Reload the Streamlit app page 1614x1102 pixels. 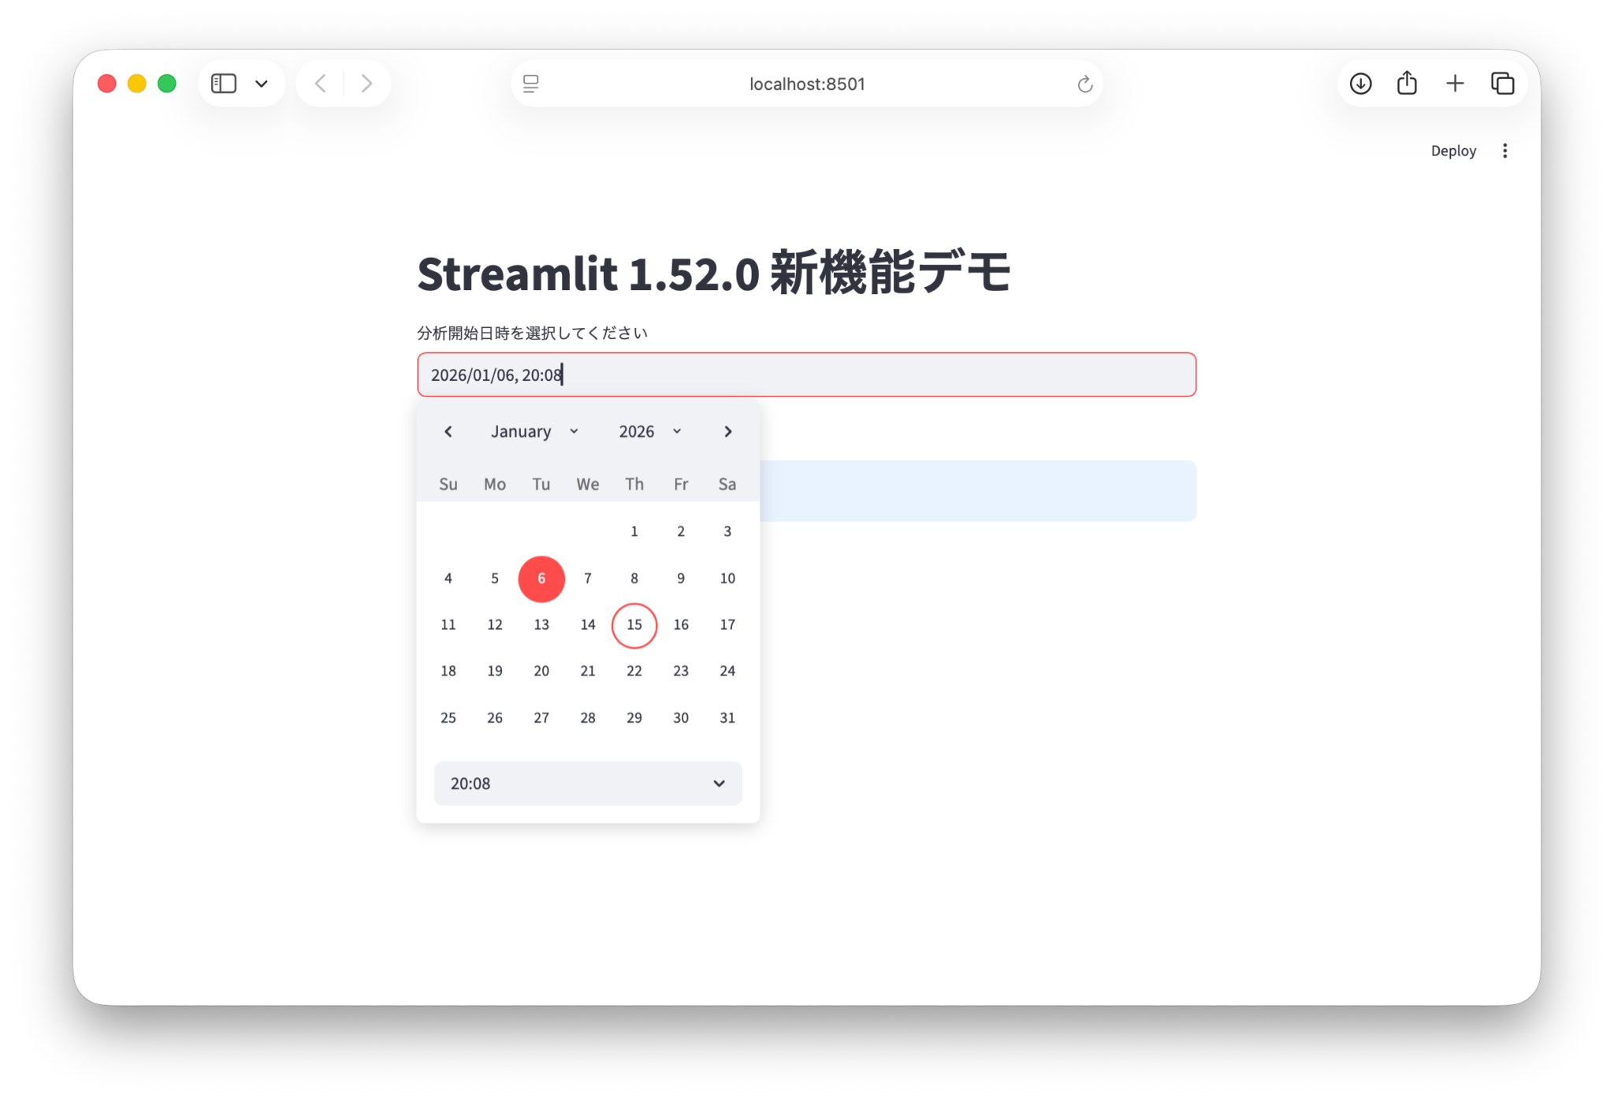(x=1084, y=84)
